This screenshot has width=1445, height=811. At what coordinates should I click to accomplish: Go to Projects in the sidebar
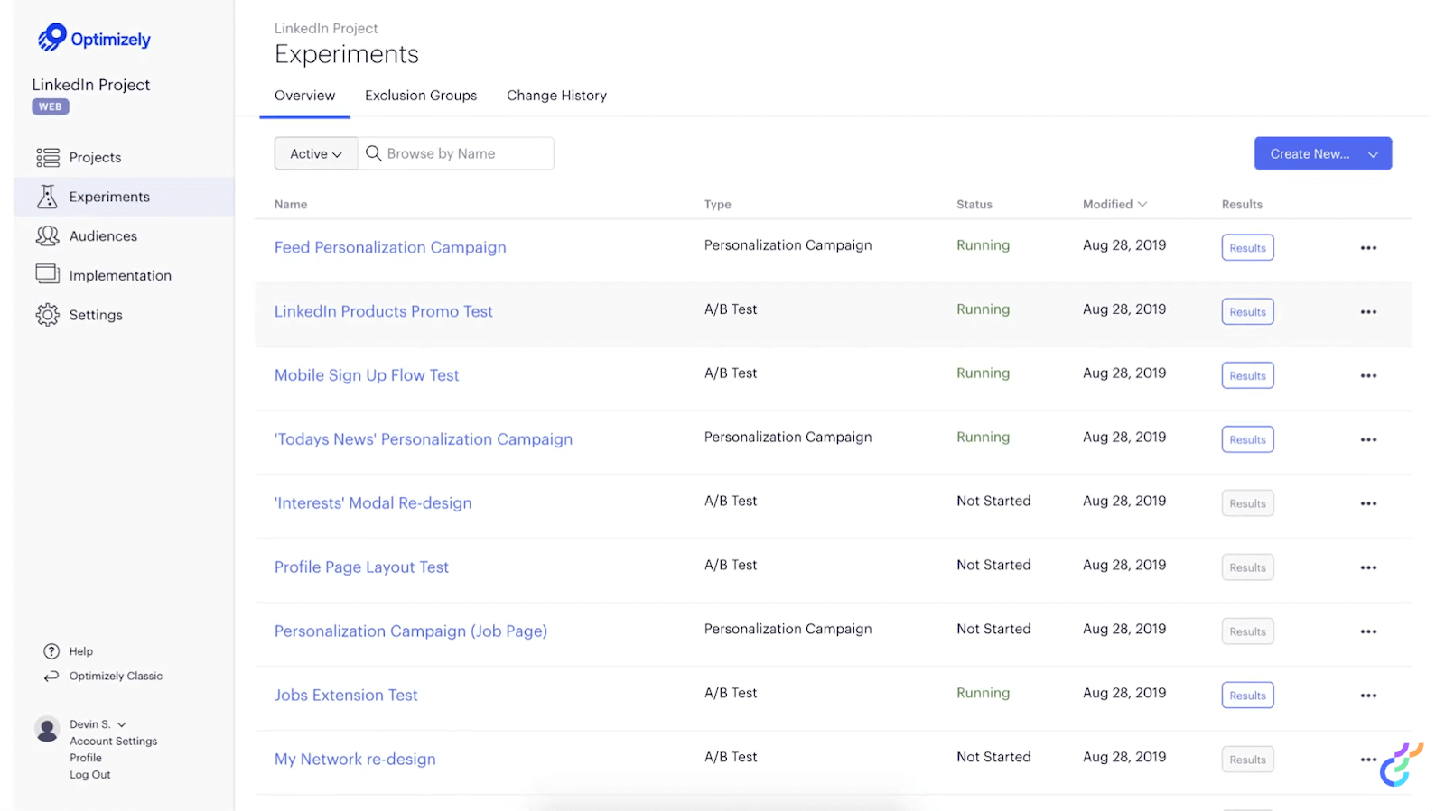95,158
